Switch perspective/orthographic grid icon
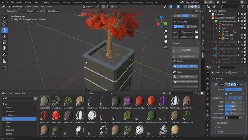This screenshot has height=140, width=248. [165, 47]
